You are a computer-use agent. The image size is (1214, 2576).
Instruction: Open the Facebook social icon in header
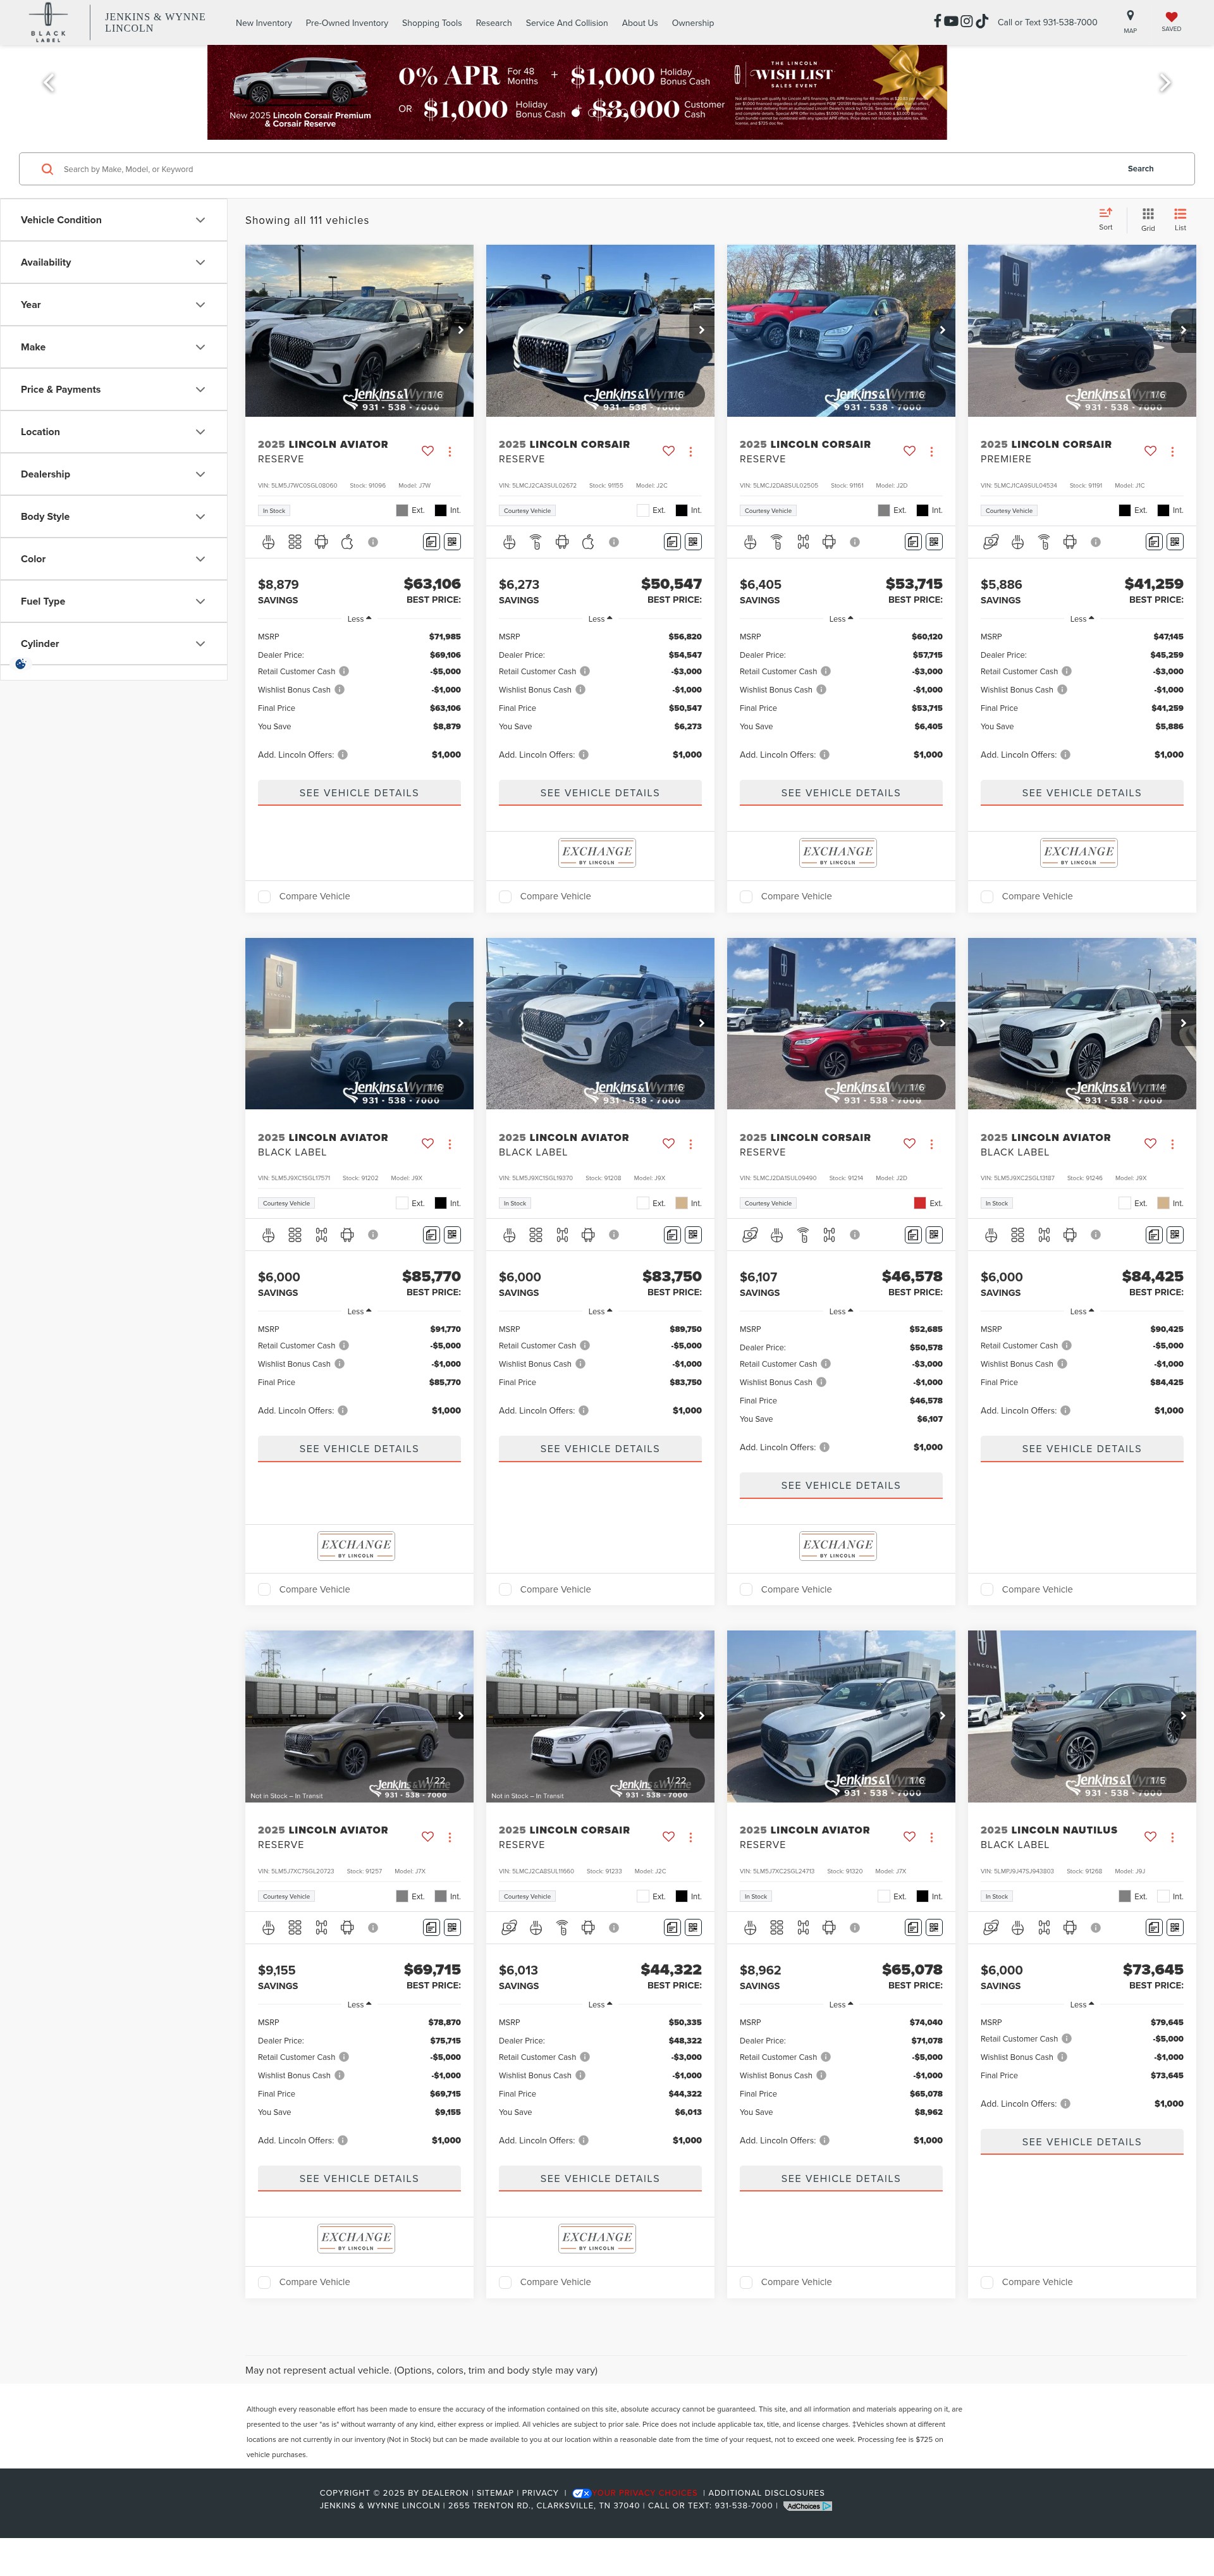click(937, 21)
